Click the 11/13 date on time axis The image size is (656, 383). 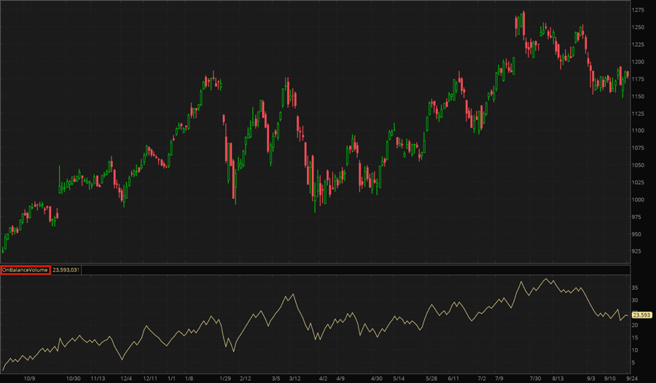(98, 379)
